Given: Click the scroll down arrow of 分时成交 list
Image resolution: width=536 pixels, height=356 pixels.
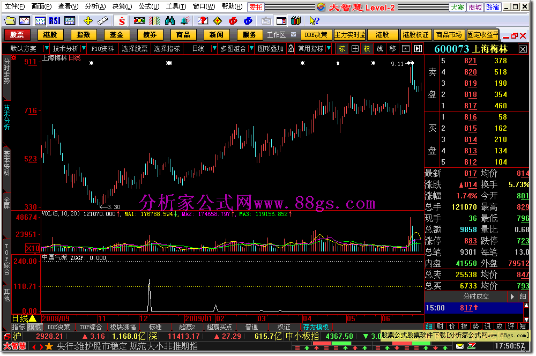Looking at the screenshot, I should click(526, 319).
